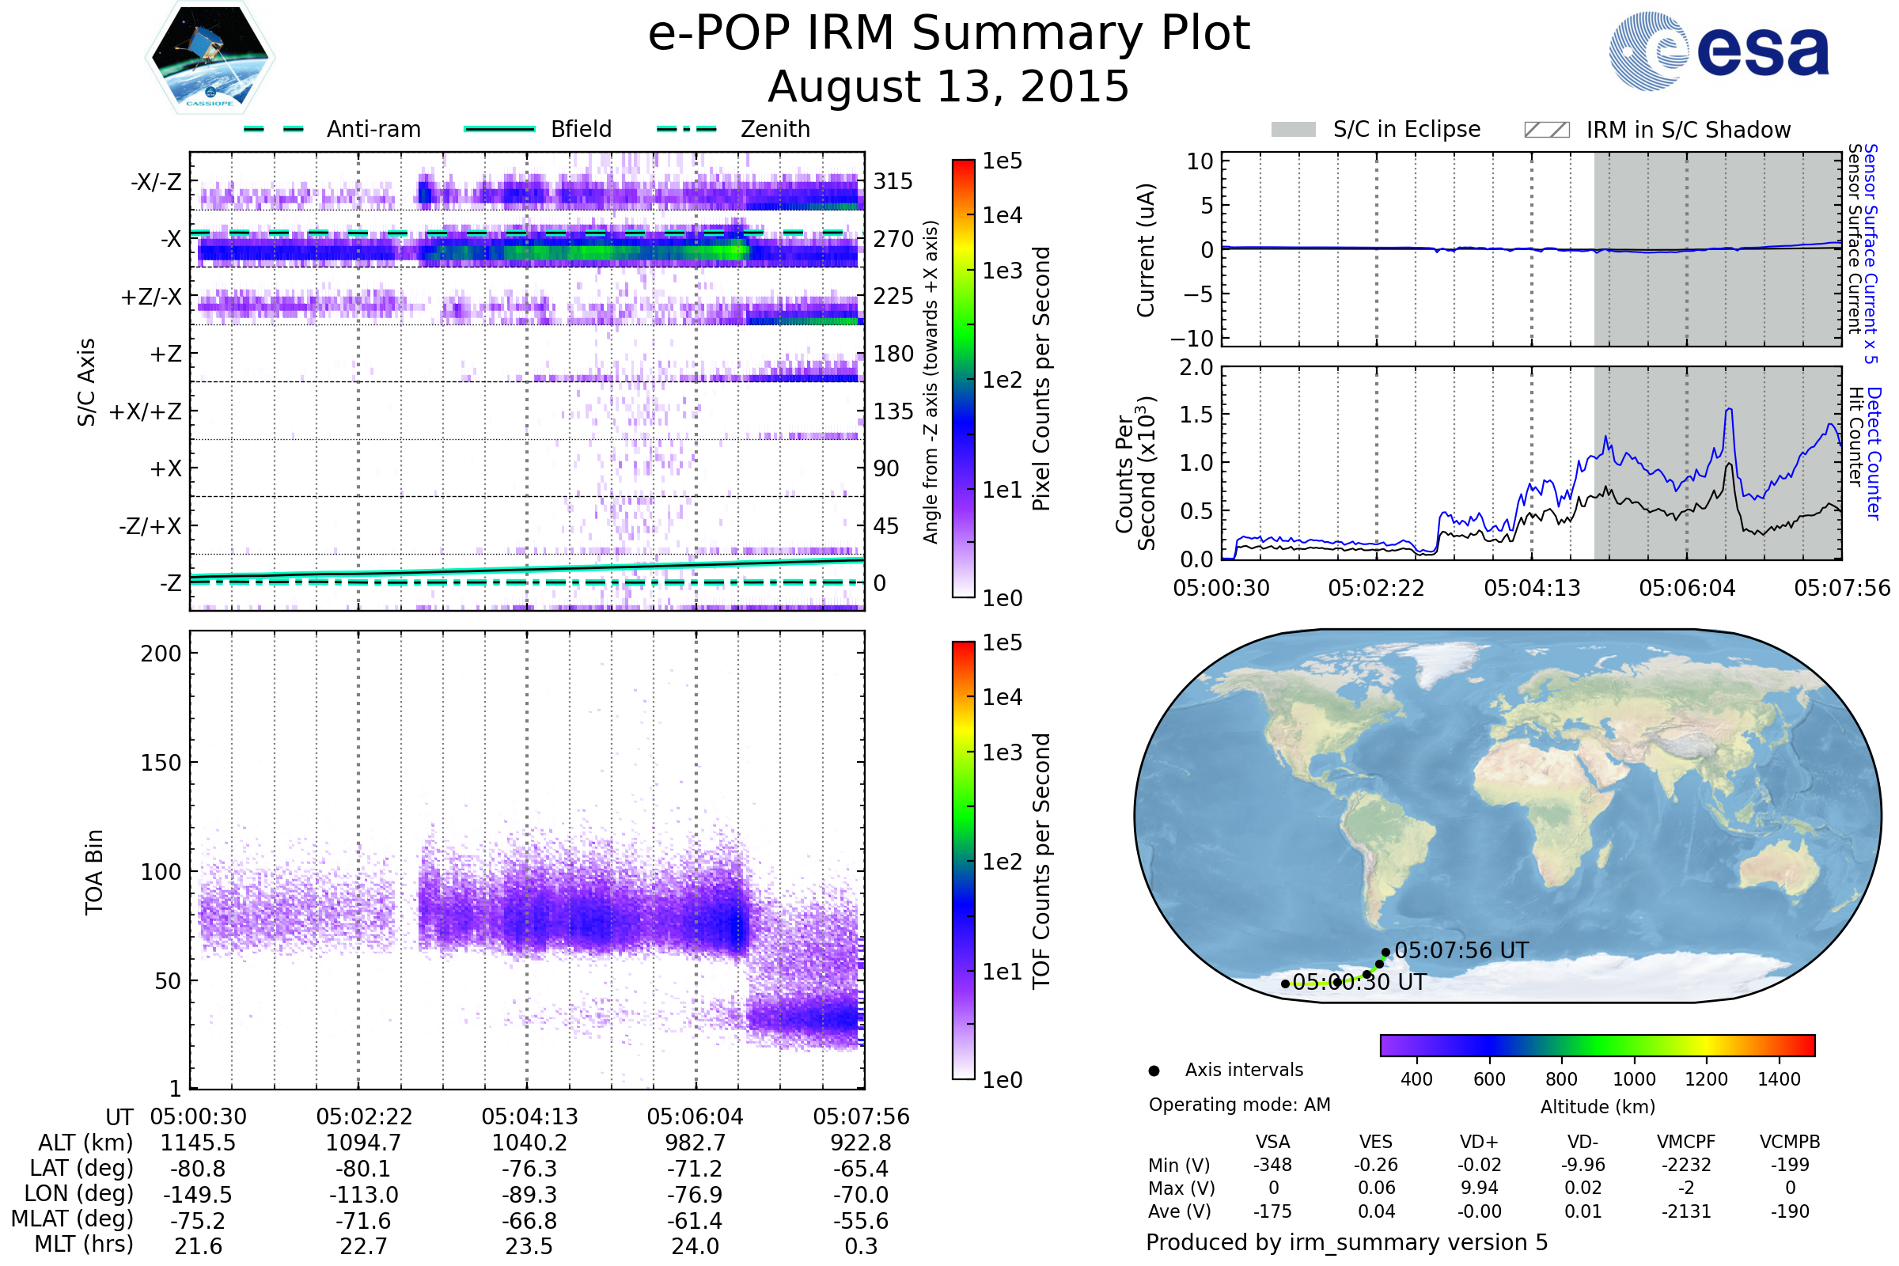Click the Axis intervals black dot marker
The height and width of the screenshot is (1266, 1899).
(x=1154, y=1071)
